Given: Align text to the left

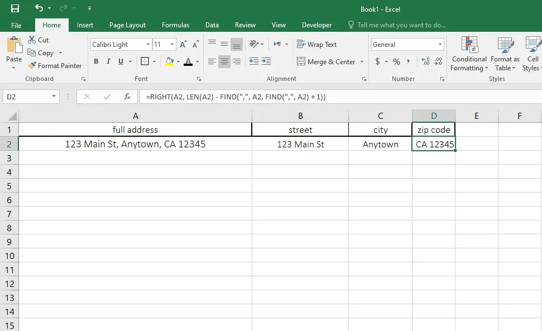Looking at the screenshot, I should point(212,61).
